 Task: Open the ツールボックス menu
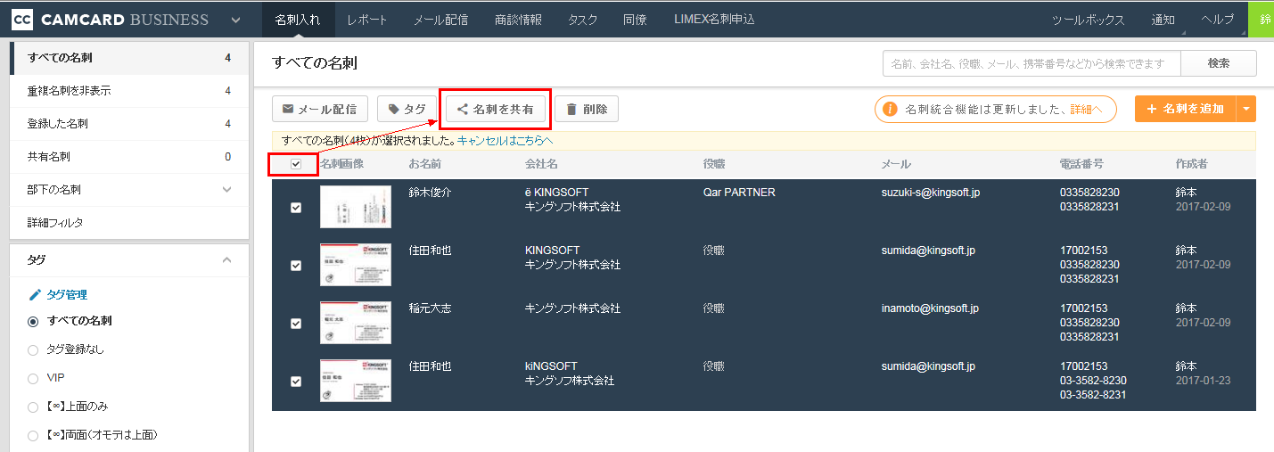1089,20
